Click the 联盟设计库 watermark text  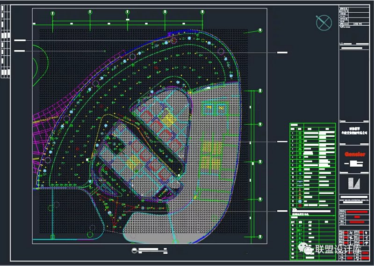[338, 249]
